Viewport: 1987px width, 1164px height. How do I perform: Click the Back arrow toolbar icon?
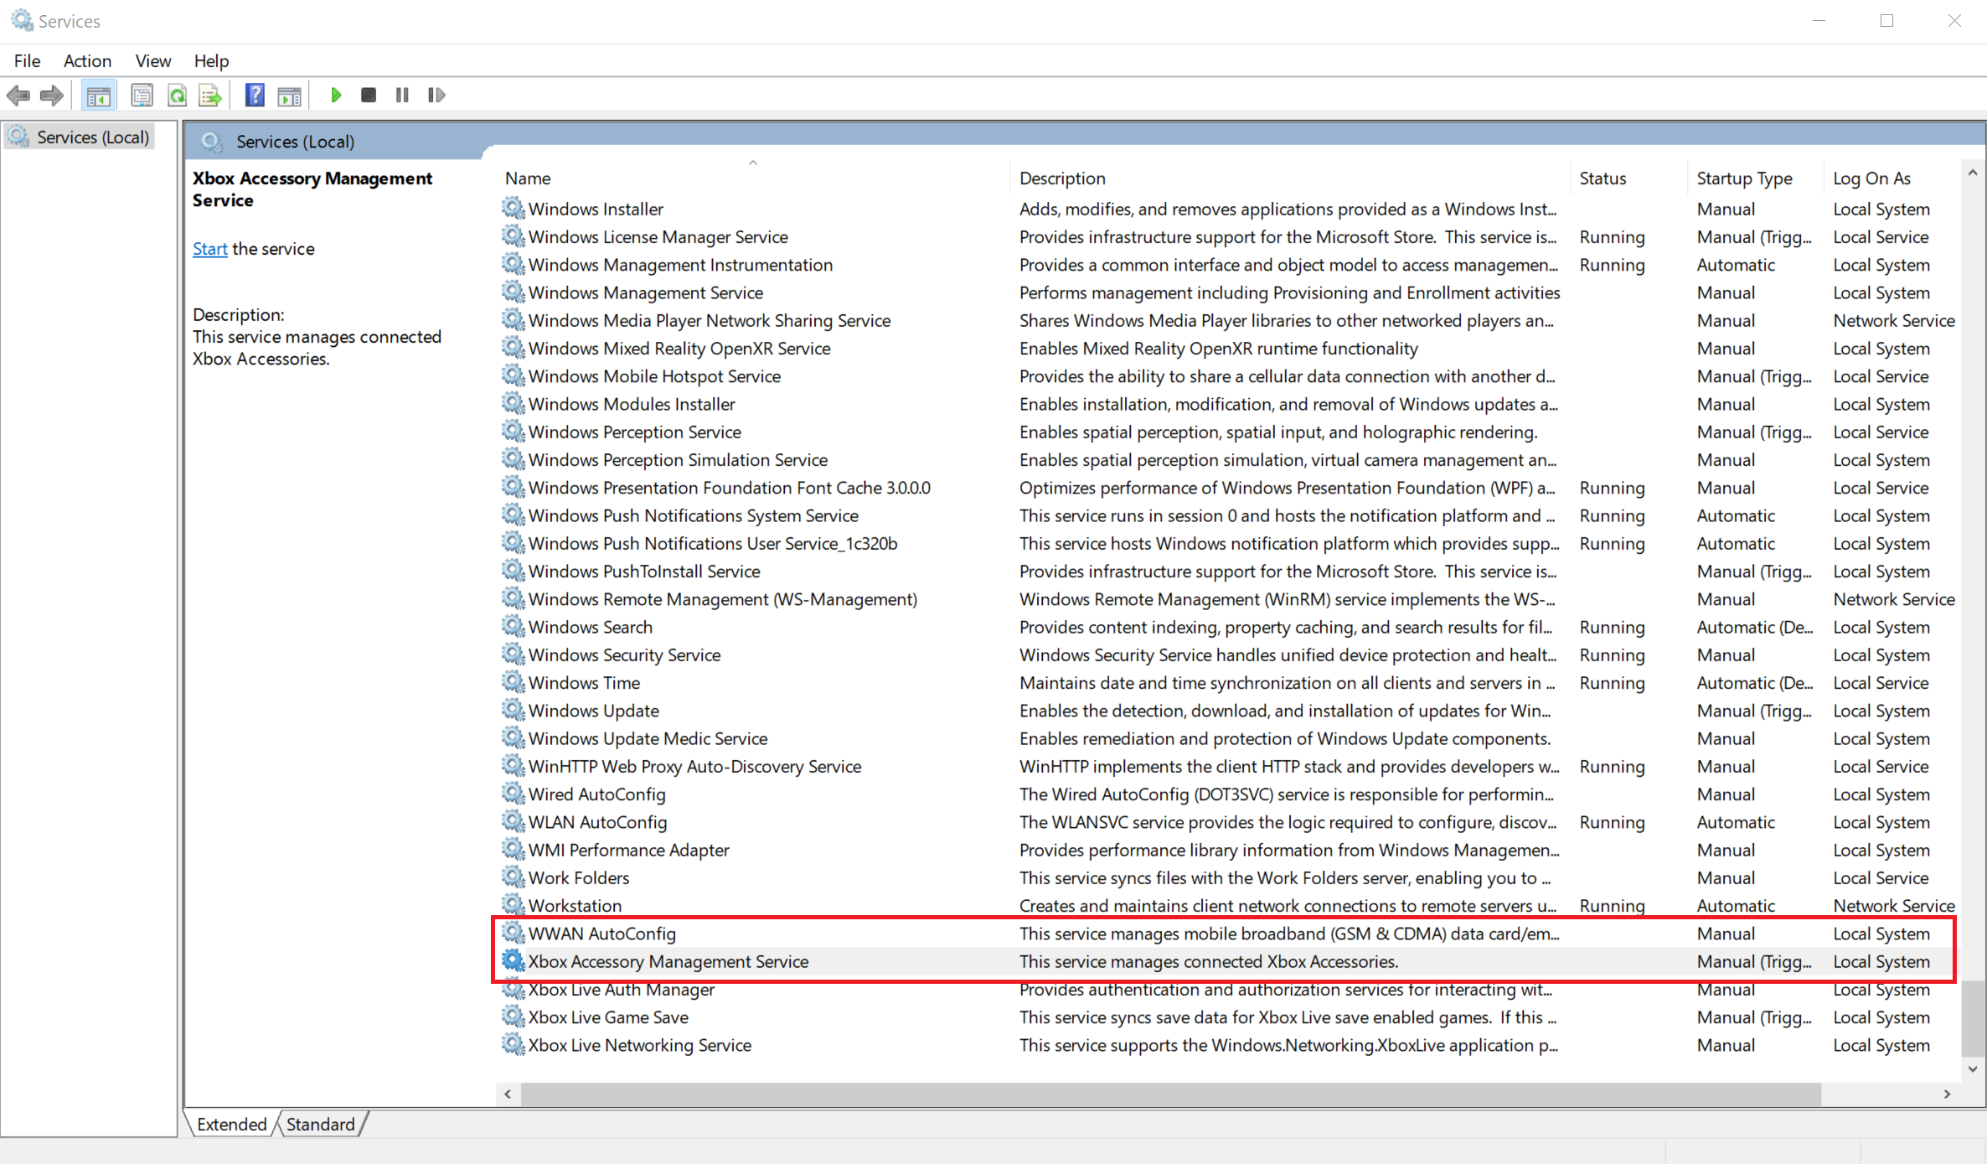point(18,96)
